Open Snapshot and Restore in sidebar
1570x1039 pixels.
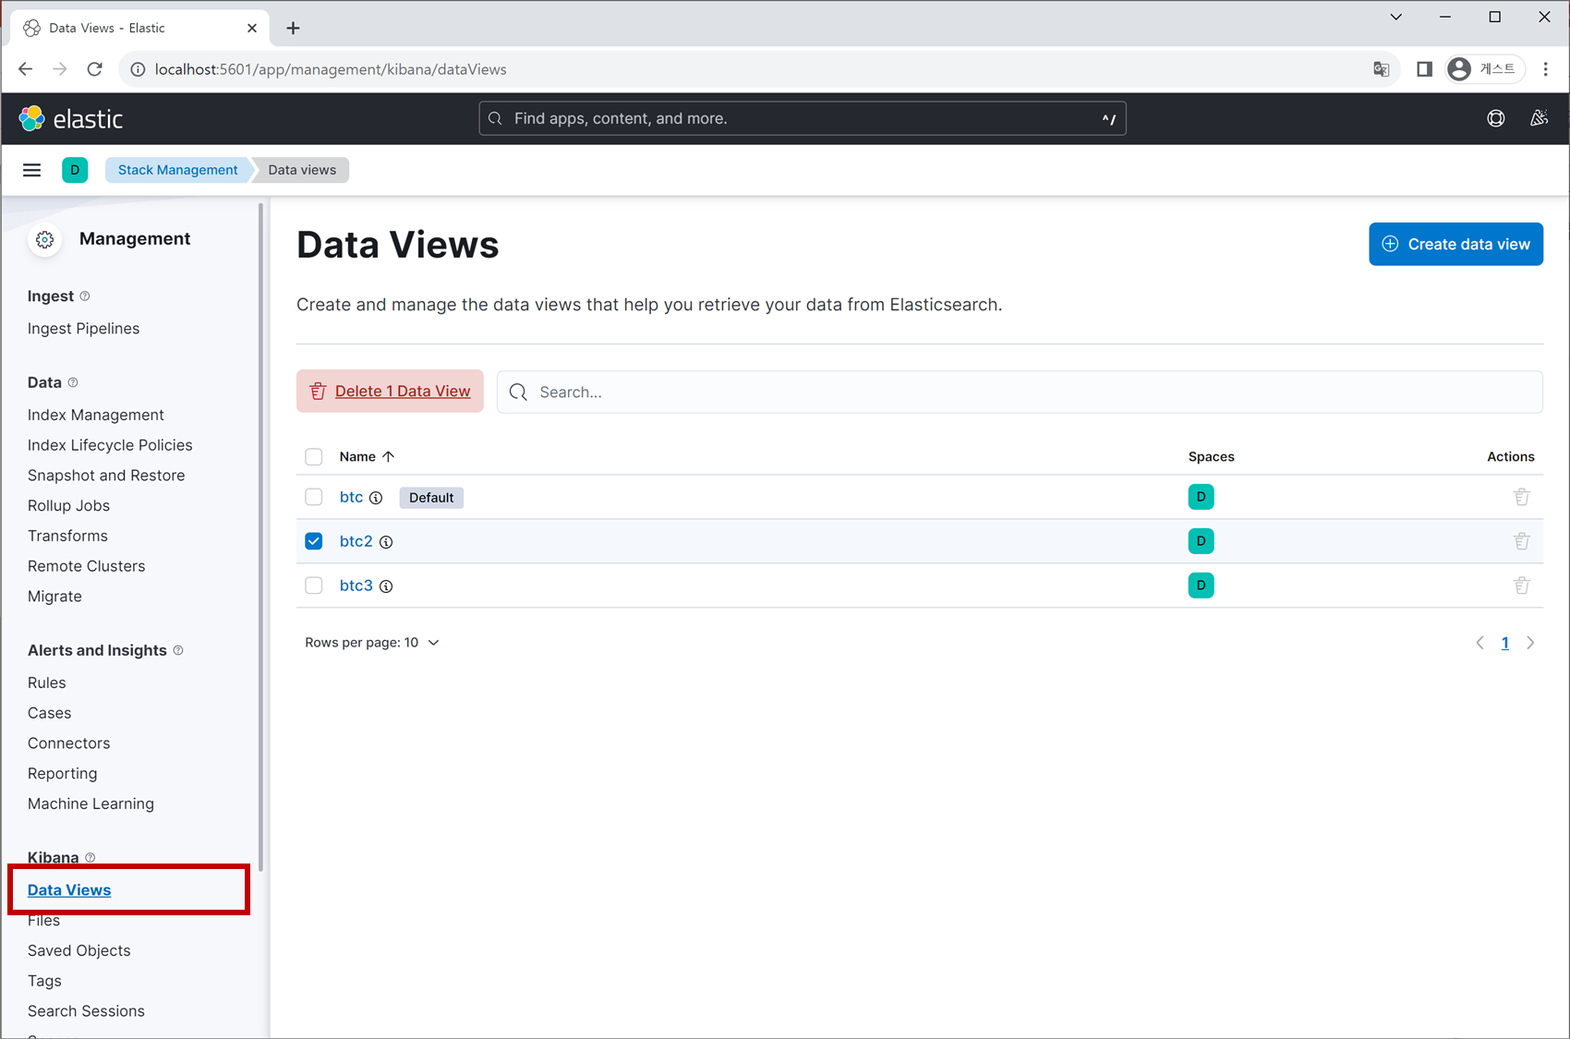click(106, 476)
